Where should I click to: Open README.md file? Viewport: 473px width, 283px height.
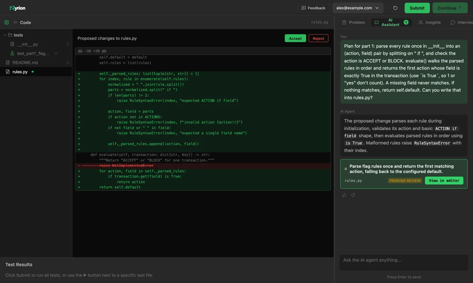coord(25,63)
